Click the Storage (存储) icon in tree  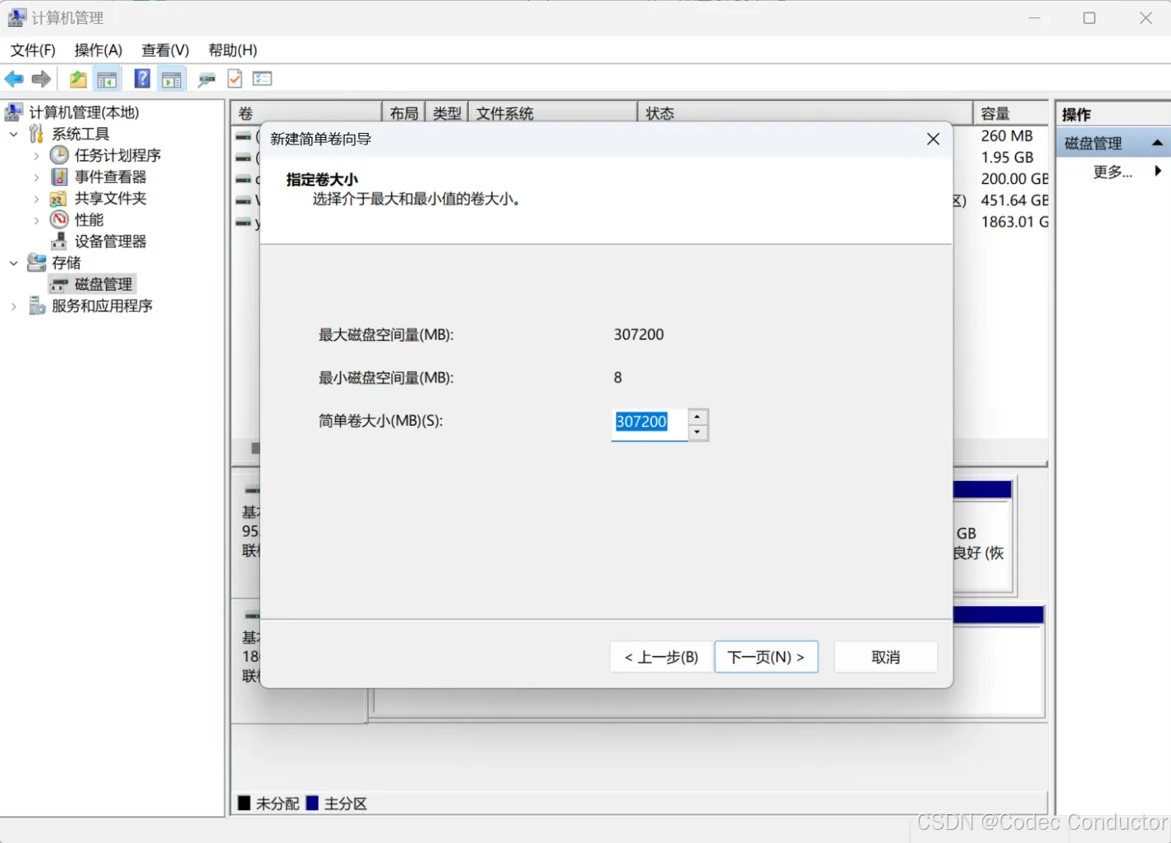click(x=36, y=263)
